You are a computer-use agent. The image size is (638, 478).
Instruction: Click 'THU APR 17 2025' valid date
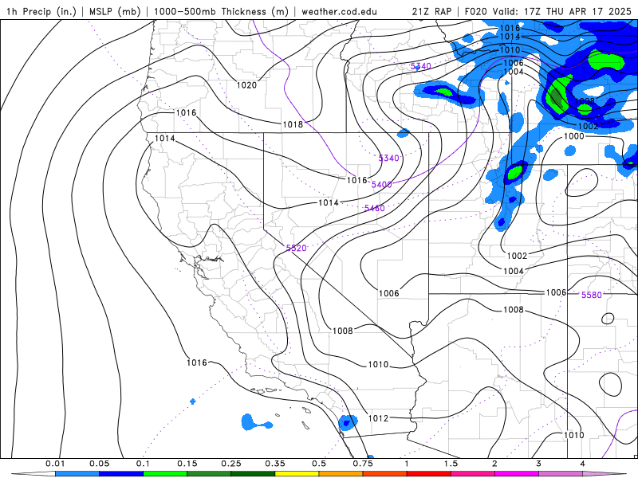pyautogui.click(x=589, y=11)
